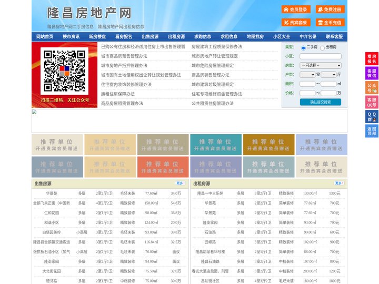Open the 小区大全 nav item
This screenshot has height=284, width=379.
(282, 37)
